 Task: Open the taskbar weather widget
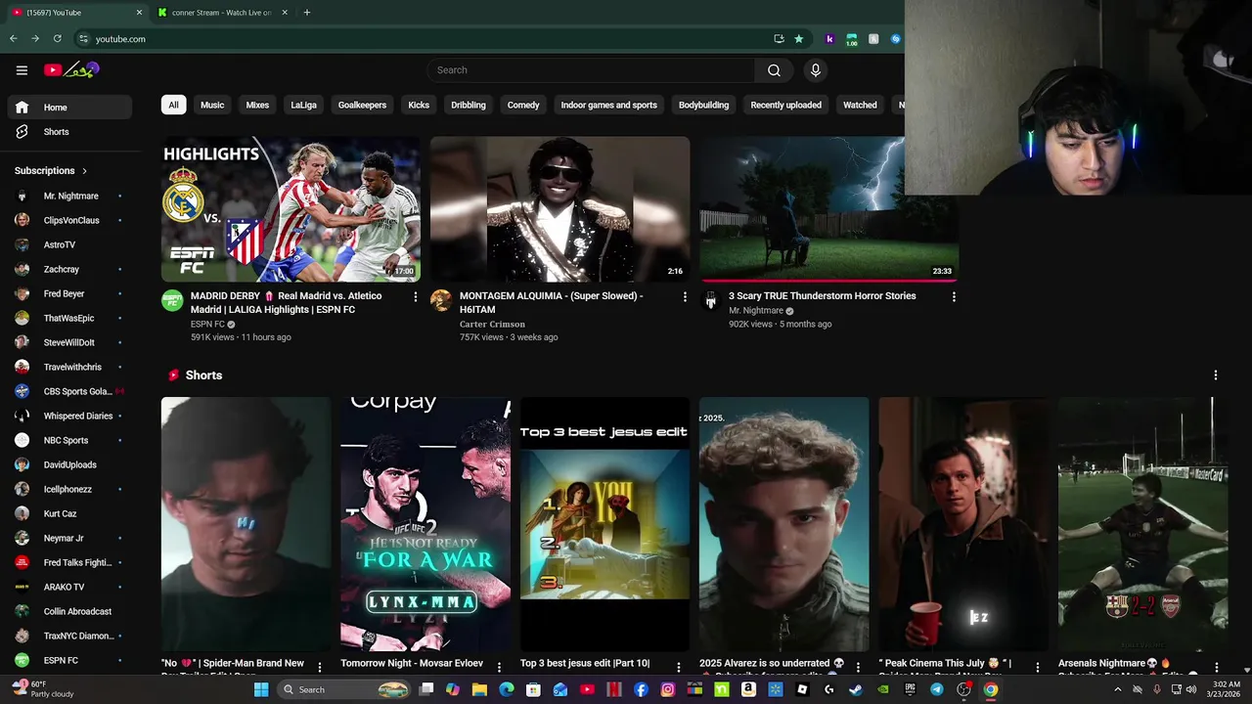(x=44, y=689)
